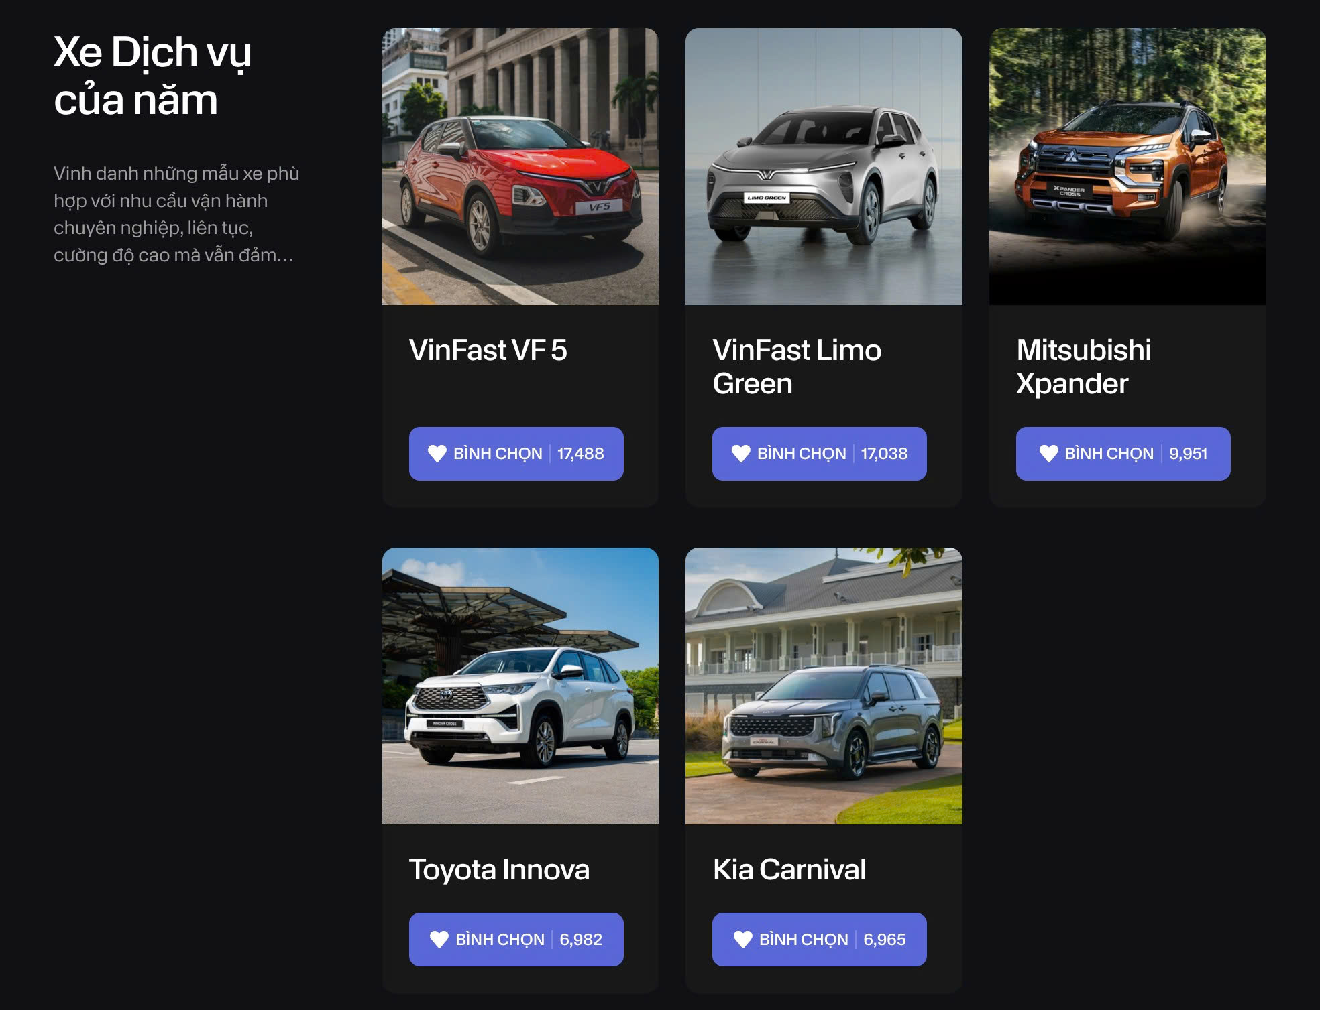Screen dimensions: 1320x1010
Task: Open the gray Kia Carnival photo
Action: [824, 686]
